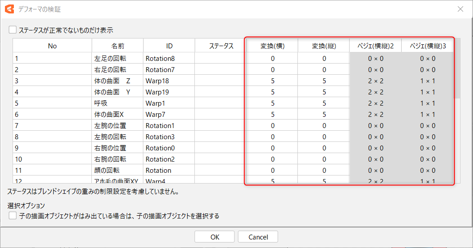Click the Rotation3 ID cell
Screen dimensions: 473x248
(x=160, y=137)
